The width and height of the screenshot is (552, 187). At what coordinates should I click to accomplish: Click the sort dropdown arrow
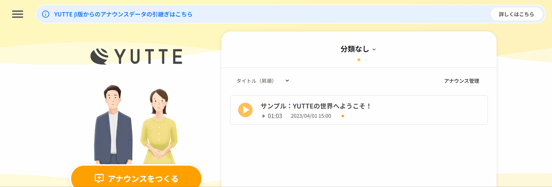tap(287, 81)
